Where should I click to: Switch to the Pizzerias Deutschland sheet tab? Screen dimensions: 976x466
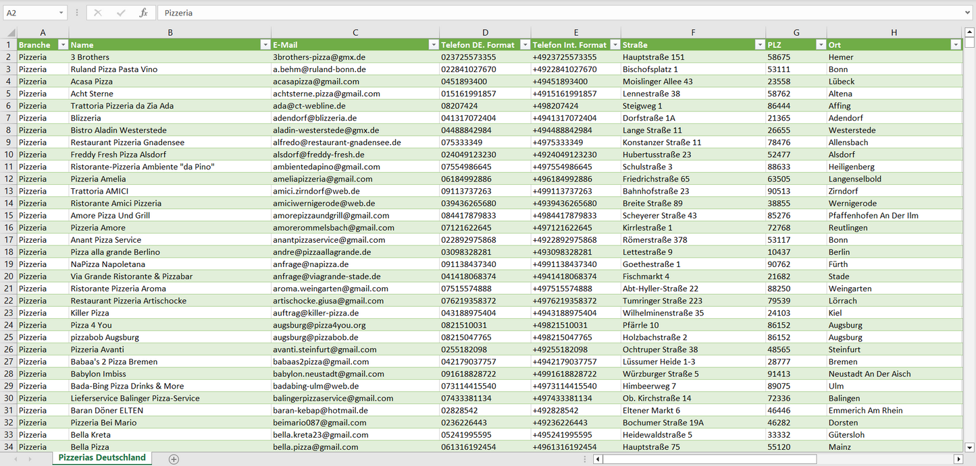point(102,458)
